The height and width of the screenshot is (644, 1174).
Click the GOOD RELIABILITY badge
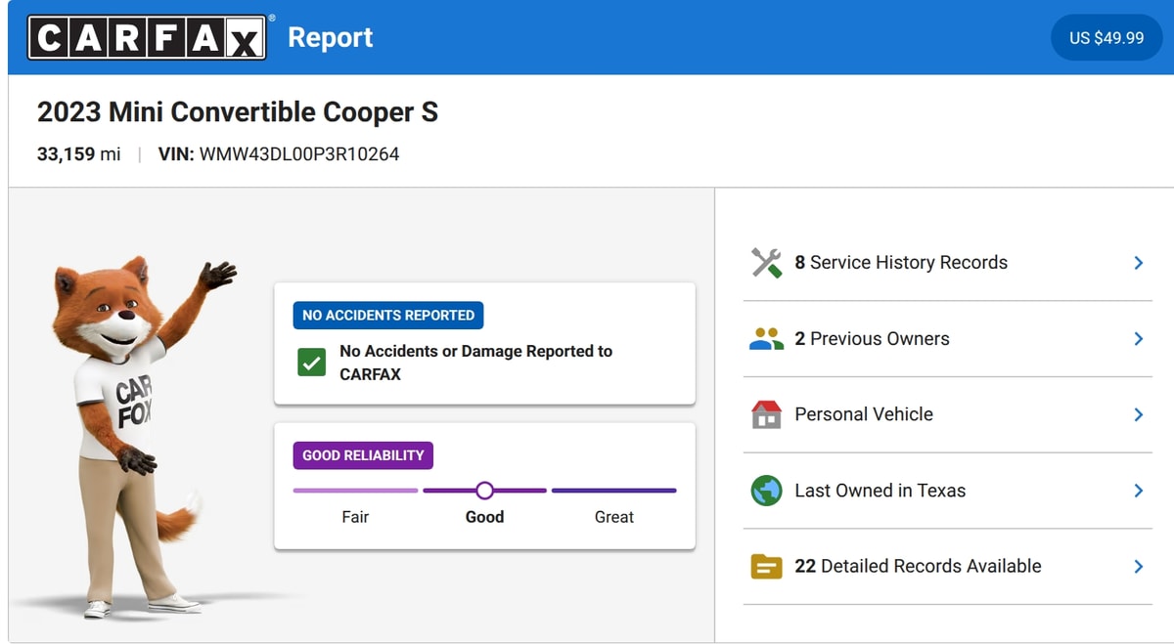(363, 455)
